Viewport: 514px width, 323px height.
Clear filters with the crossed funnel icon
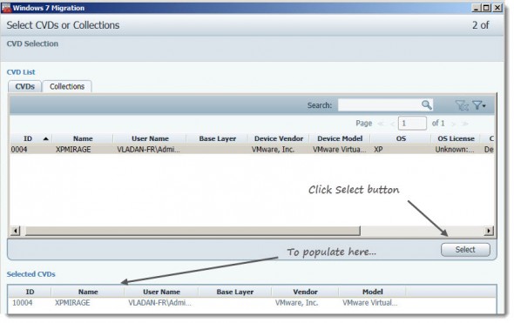[x=462, y=105]
